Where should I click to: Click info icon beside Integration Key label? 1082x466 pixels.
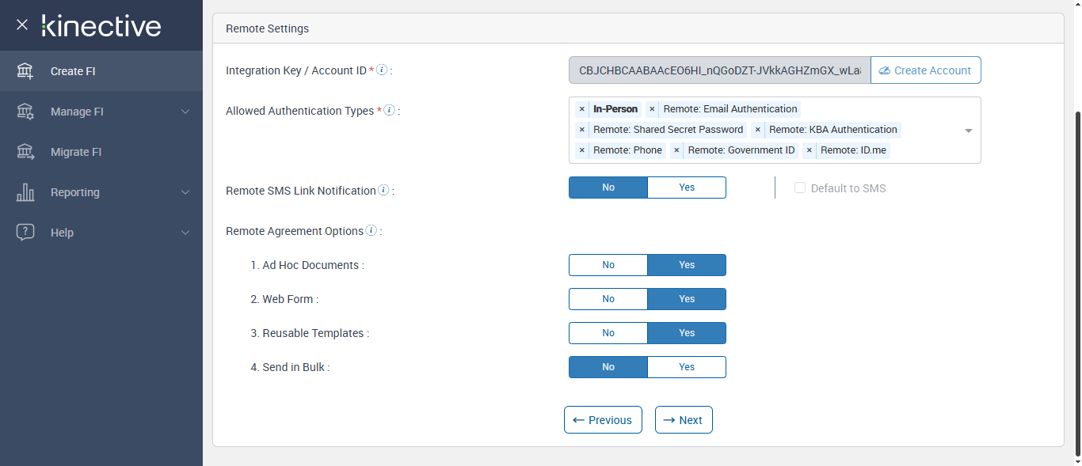382,70
